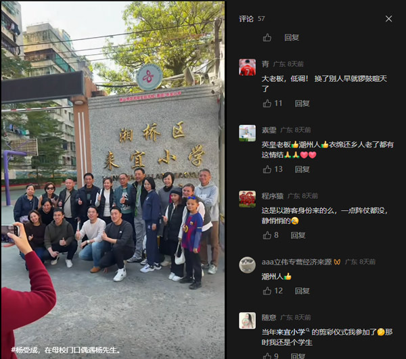This screenshot has width=406, height=359.
Task: Close the comments panel
Action: click(x=388, y=19)
